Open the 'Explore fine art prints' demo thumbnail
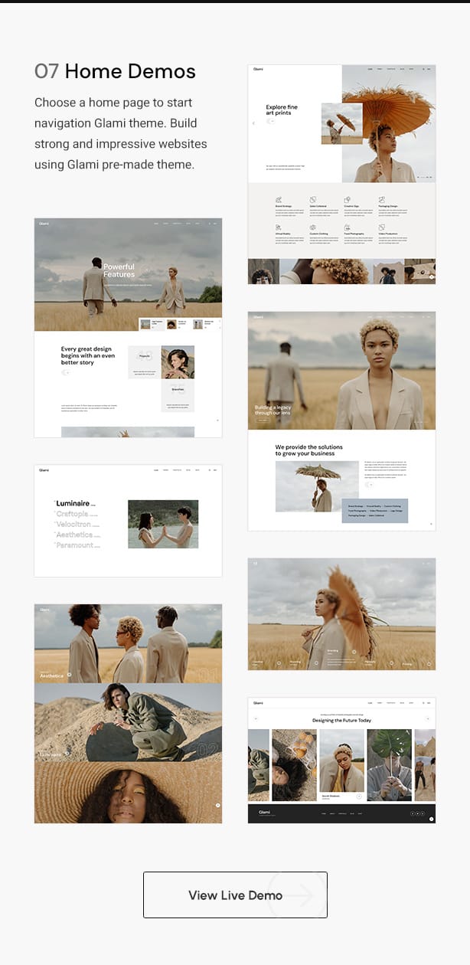The height and width of the screenshot is (965, 470). pyautogui.click(x=341, y=123)
